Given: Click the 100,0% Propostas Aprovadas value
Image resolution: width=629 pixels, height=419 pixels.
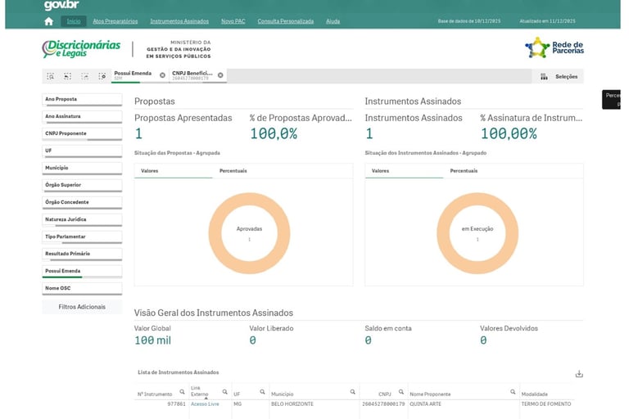Looking at the screenshot, I should tap(274, 133).
